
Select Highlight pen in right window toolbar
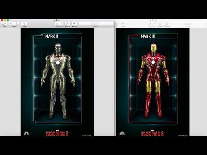tap(150, 24)
